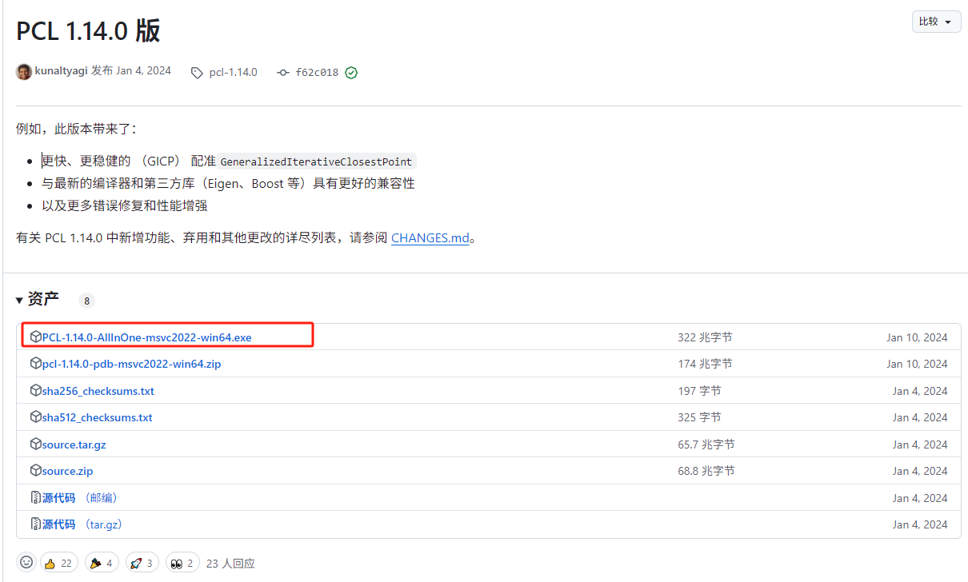Click the 23 人回应 link
968x582 pixels.
[230, 562]
